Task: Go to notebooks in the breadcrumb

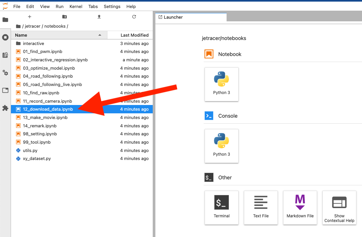Action: (x=55, y=26)
